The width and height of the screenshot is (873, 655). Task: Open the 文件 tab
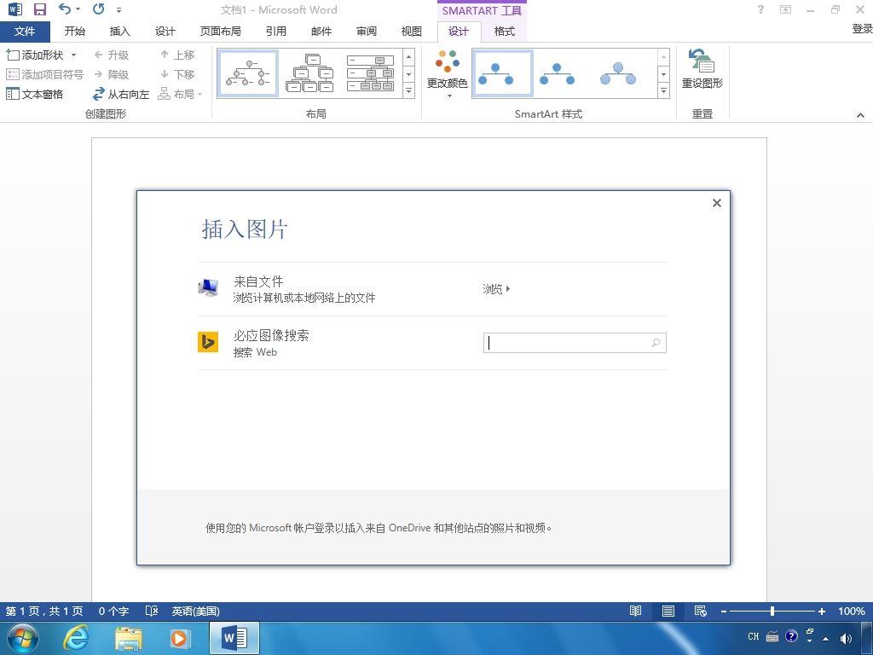(x=25, y=32)
